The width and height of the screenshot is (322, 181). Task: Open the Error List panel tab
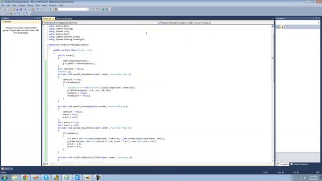click(7, 169)
